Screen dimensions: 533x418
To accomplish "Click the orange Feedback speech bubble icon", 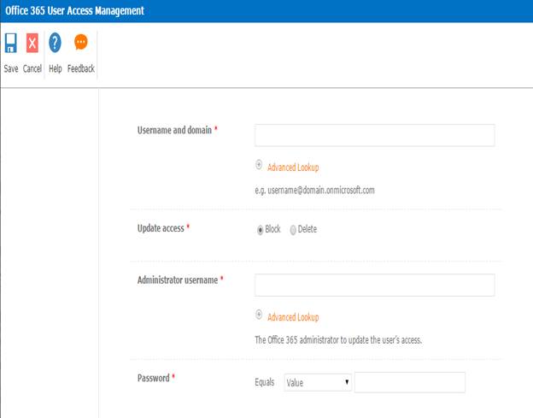I will click(81, 44).
